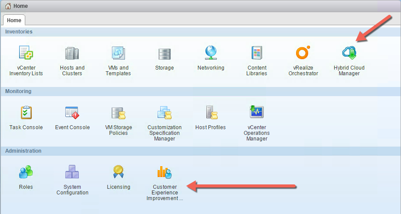Select the Home tab
Viewport: 401px width, 214px height.
tap(14, 20)
